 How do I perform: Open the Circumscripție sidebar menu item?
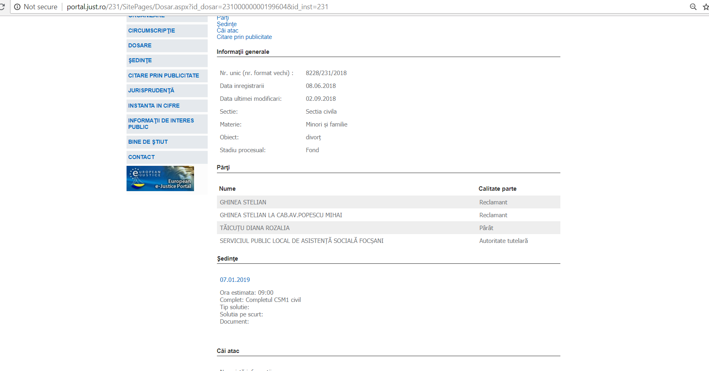pyautogui.click(x=151, y=31)
